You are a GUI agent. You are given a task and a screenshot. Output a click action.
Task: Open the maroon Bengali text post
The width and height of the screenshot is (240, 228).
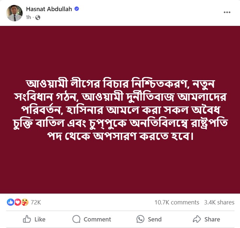pyautogui.click(x=120, y=110)
